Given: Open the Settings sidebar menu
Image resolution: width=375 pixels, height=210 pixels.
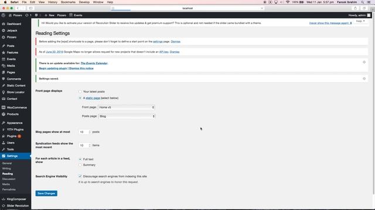Looking at the screenshot, I should click(x=15, y=156).
